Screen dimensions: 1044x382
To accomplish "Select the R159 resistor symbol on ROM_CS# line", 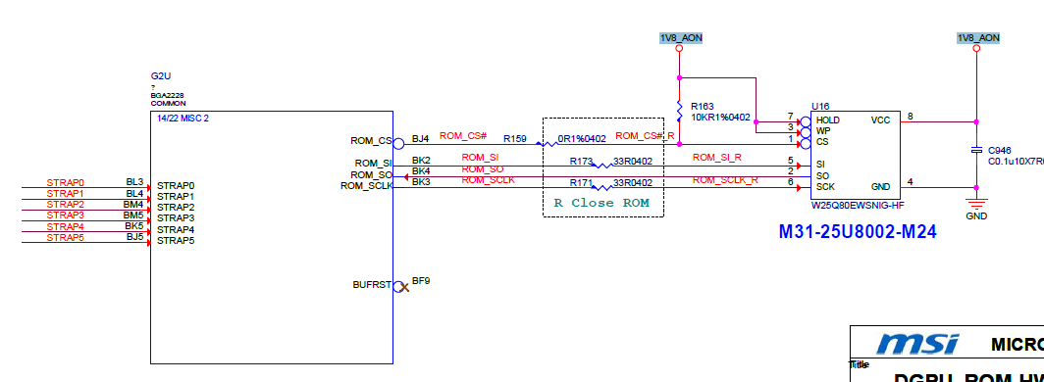I will pos(548,144).
